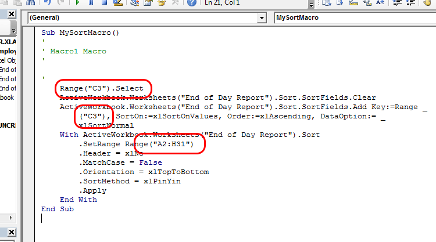Select the project tree item 'R.XLA'
436x242 pixels.
click(8, 42)
